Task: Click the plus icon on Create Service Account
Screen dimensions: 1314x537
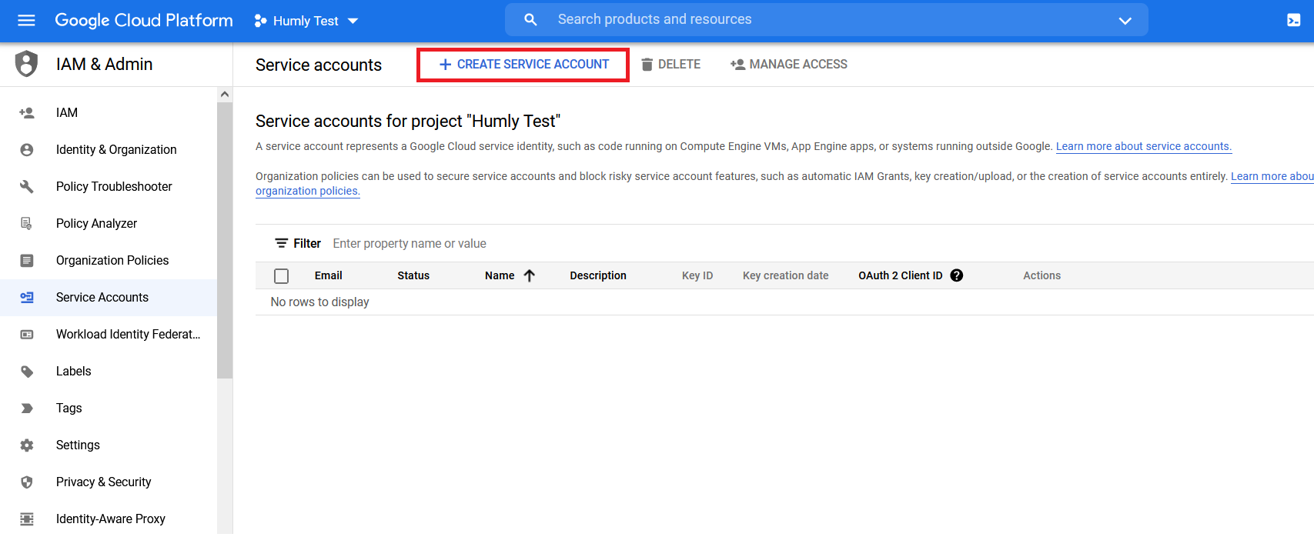Action: coord(445,65)
